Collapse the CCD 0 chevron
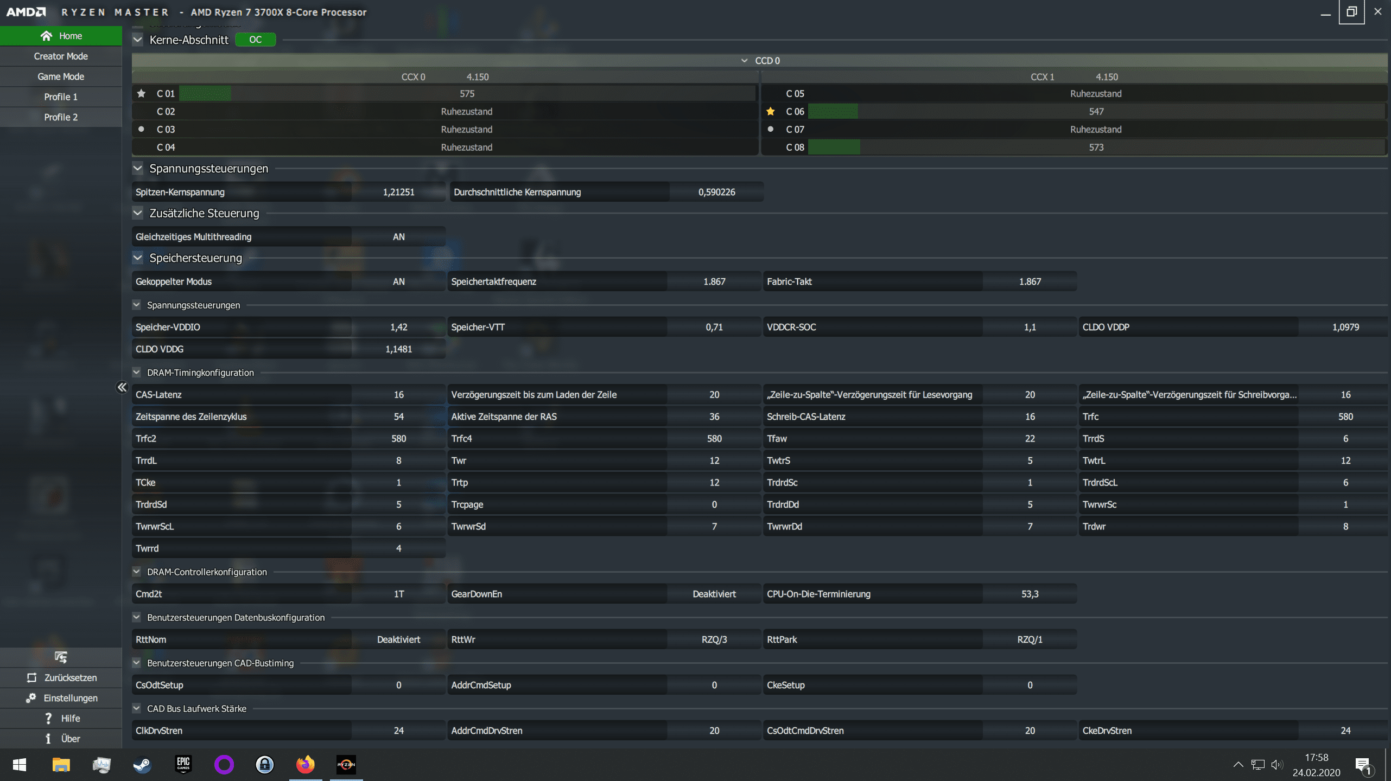The image size is (1391, 781). [745, 61]
